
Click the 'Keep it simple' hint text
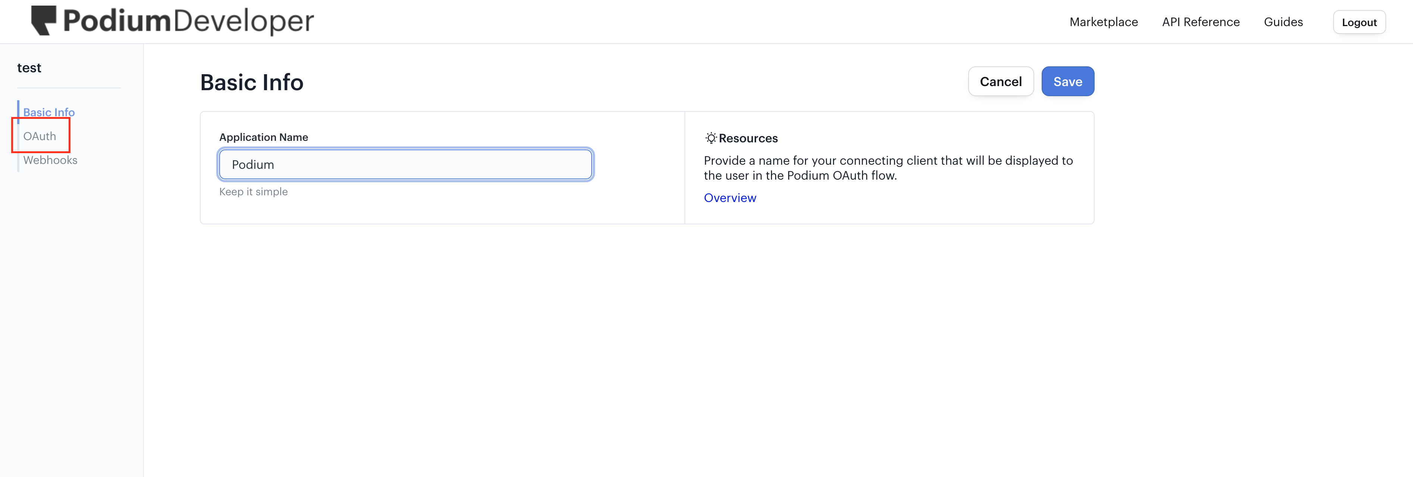coord(254,192)
